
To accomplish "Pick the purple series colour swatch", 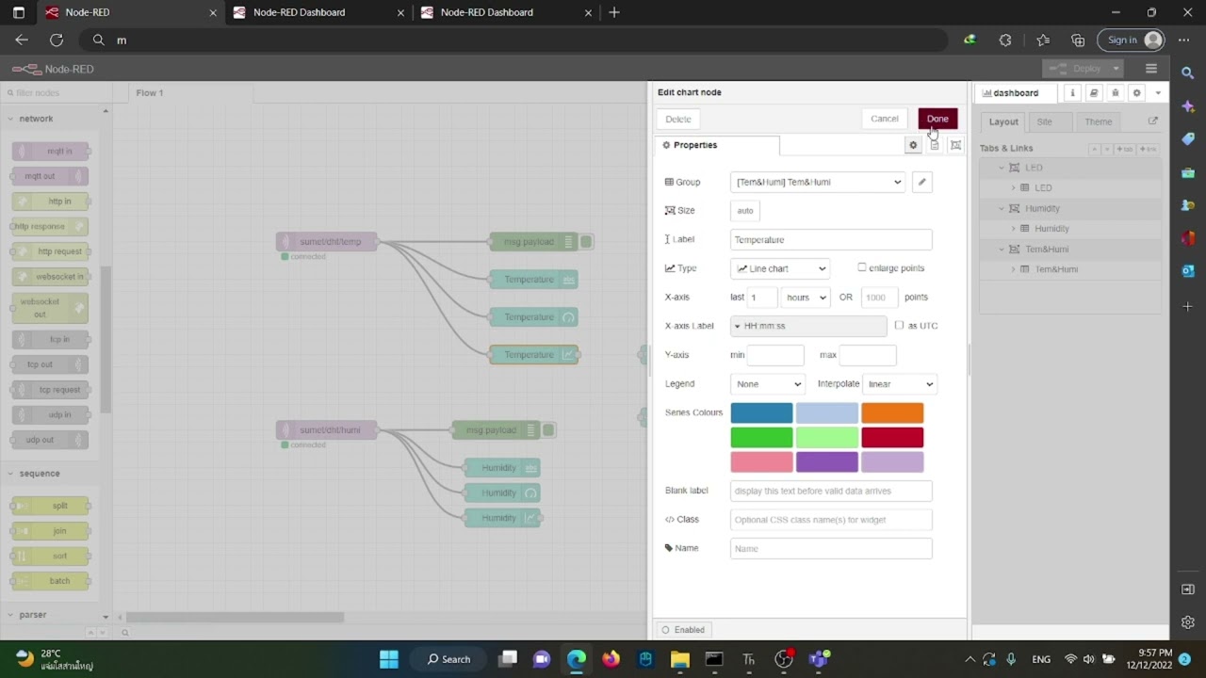I will (827, 461).
